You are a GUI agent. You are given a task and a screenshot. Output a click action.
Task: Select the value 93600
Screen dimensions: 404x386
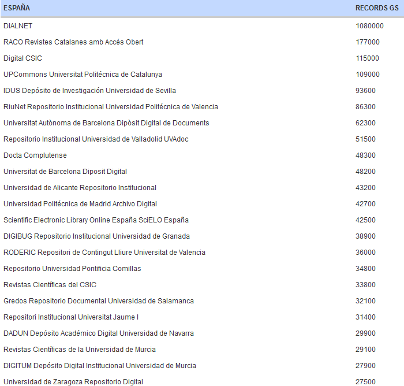coord(365,91)
